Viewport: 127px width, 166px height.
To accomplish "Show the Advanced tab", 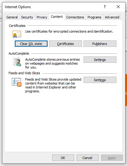I will pyautogui.click(x=112, y=17).
